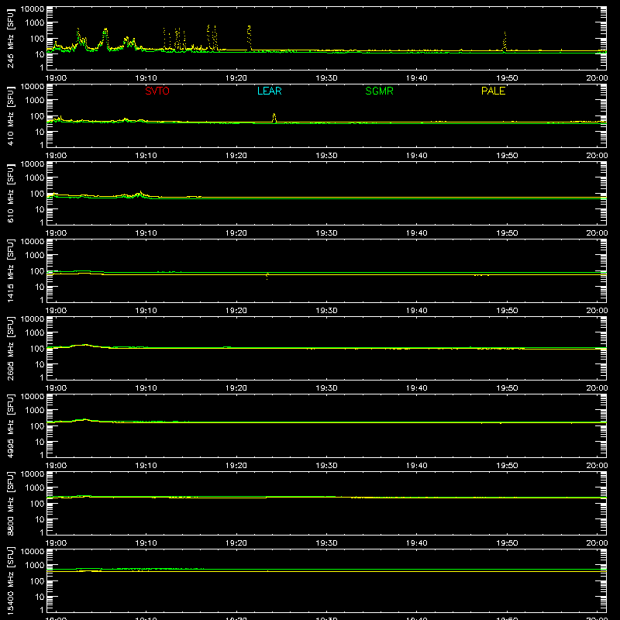Select the 2695 MHz [SFU] axis label
This screenshot has height=620, width=620.
point(10,348)
